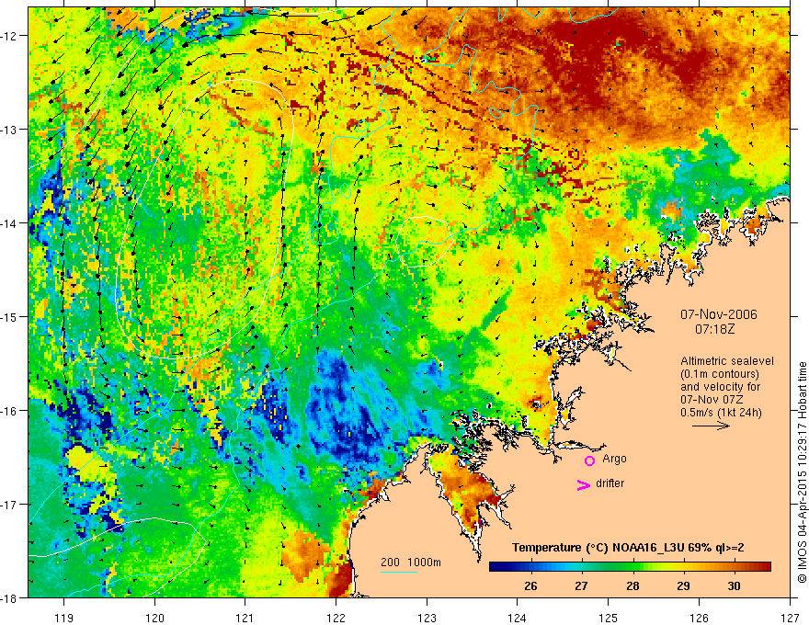Viewport: 809px width, 625px height.
Task: Click the latitude axis label -14
Action: tap(10, 223)
